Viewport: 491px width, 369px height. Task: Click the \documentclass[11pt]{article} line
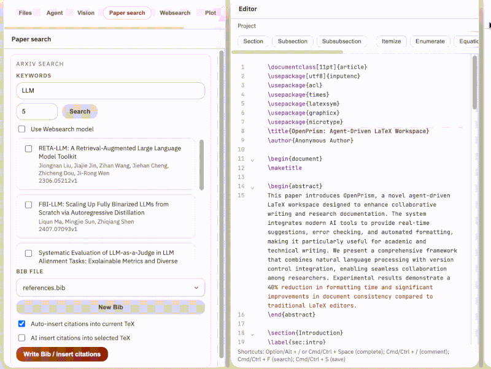pos(317,67)
